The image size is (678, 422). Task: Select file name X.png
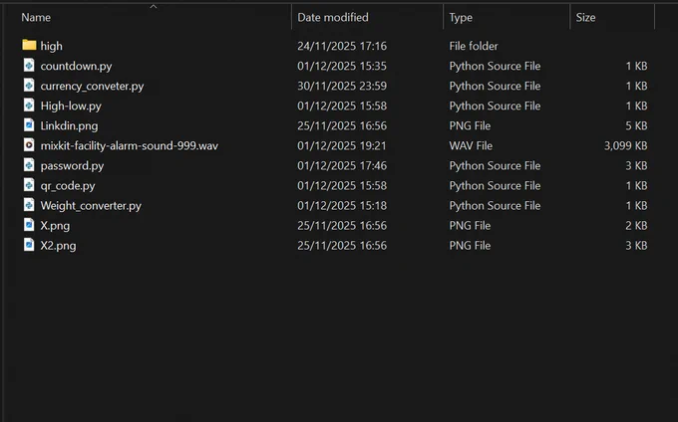(55, 226)
